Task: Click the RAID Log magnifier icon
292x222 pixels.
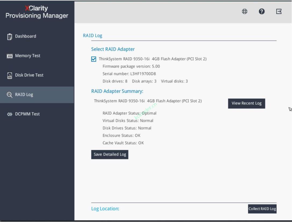Action: click(9, 95)
